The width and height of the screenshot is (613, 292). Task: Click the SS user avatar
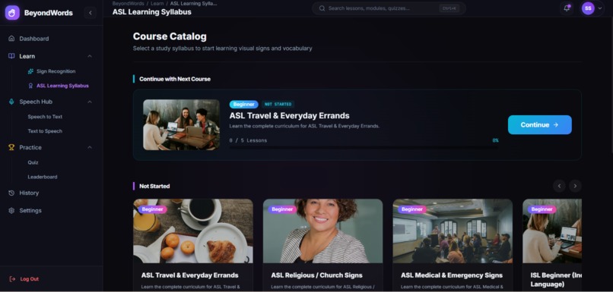tap(588, 8)
